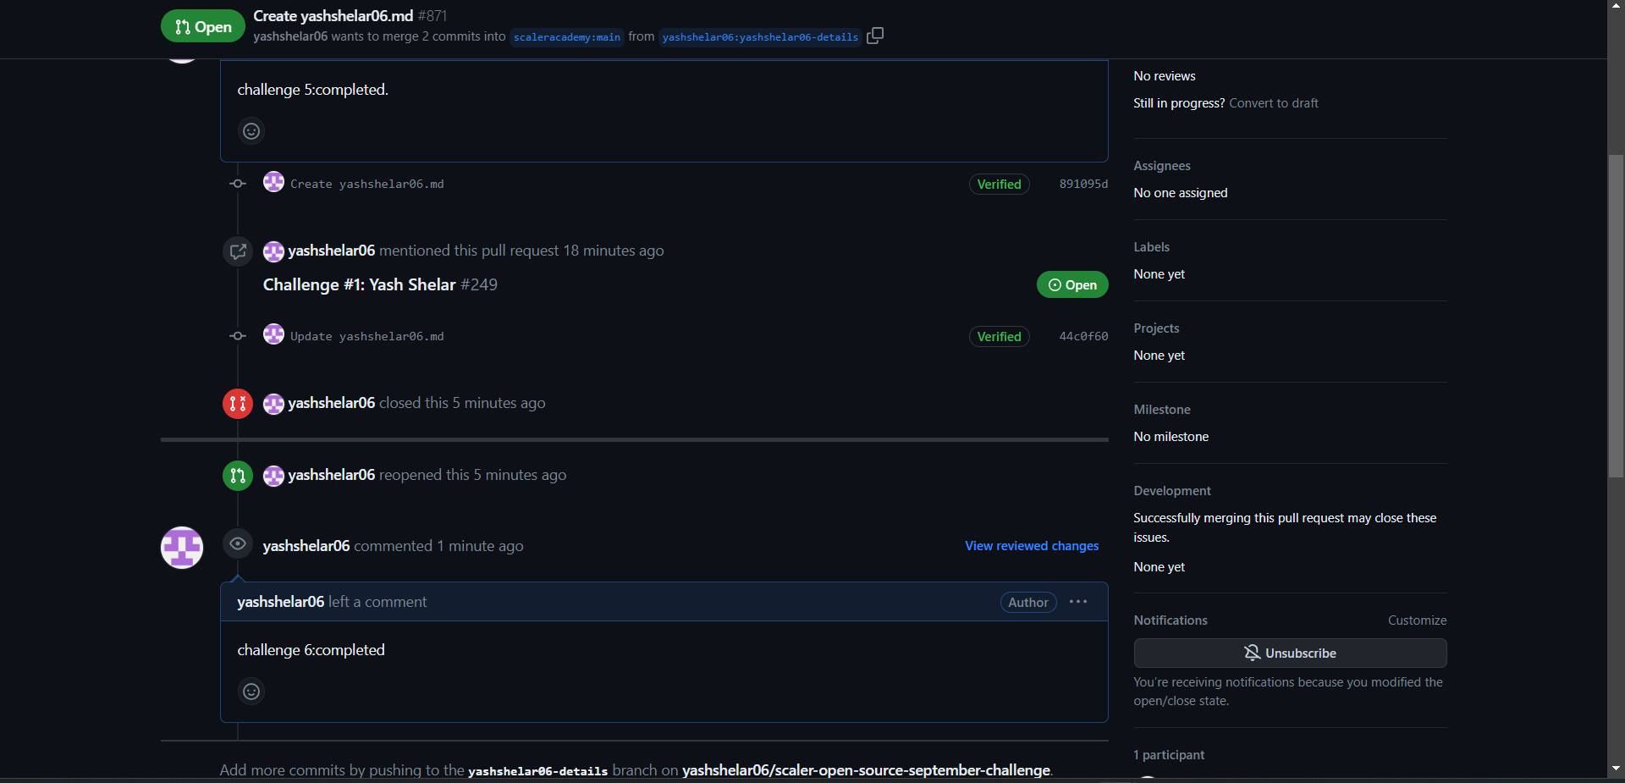
Task: Open the comment options kebab menu
Action: click(1077, 602)
